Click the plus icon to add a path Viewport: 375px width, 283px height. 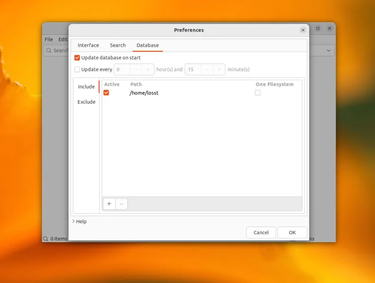point(109,204)
